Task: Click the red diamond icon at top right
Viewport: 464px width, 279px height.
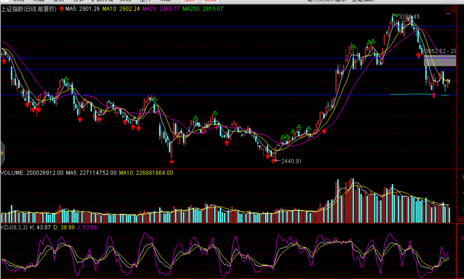Action: (x=446, y=9)
